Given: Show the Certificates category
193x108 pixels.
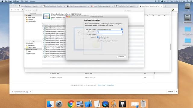Looking at the screenshot, I should click(x=33, y=53).
